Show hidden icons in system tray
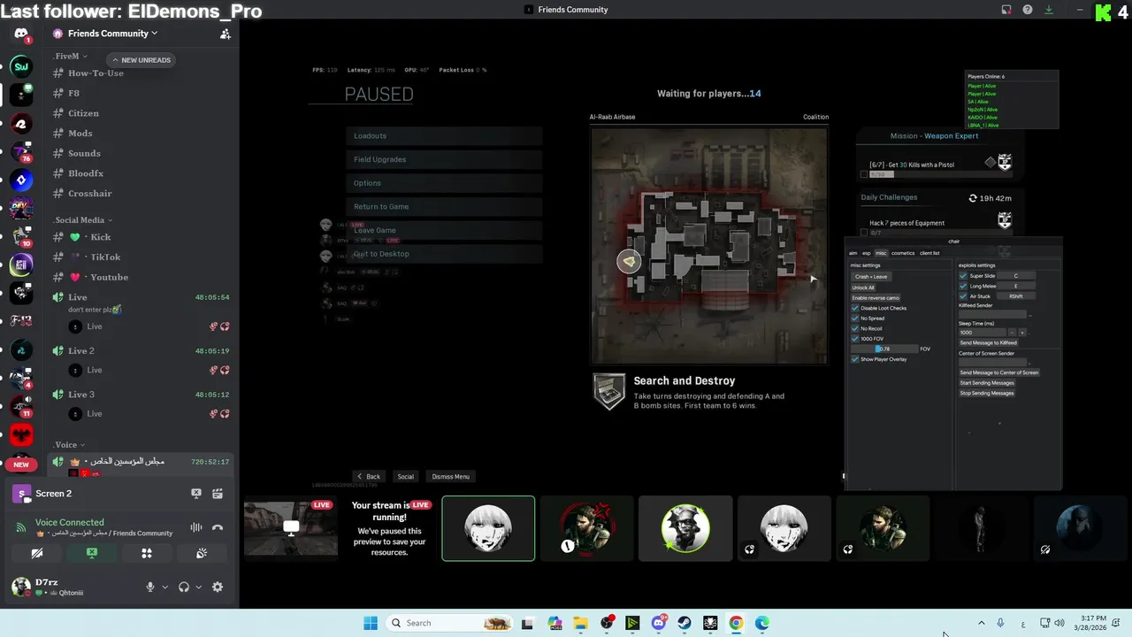 (x=981, y=623)
